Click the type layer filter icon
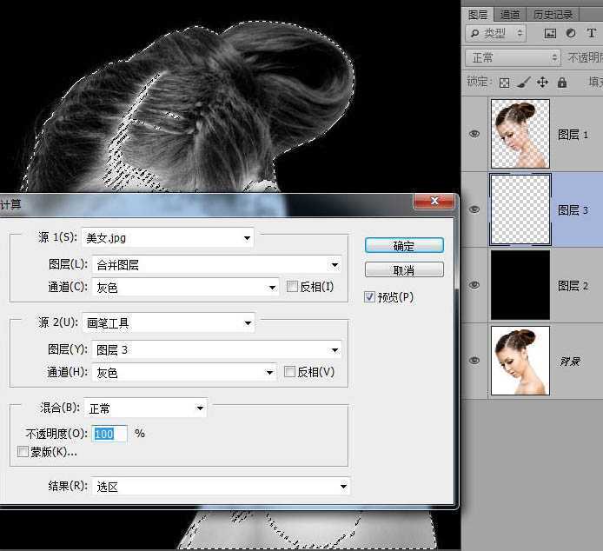The image size is (603, 551). (592, 34)
